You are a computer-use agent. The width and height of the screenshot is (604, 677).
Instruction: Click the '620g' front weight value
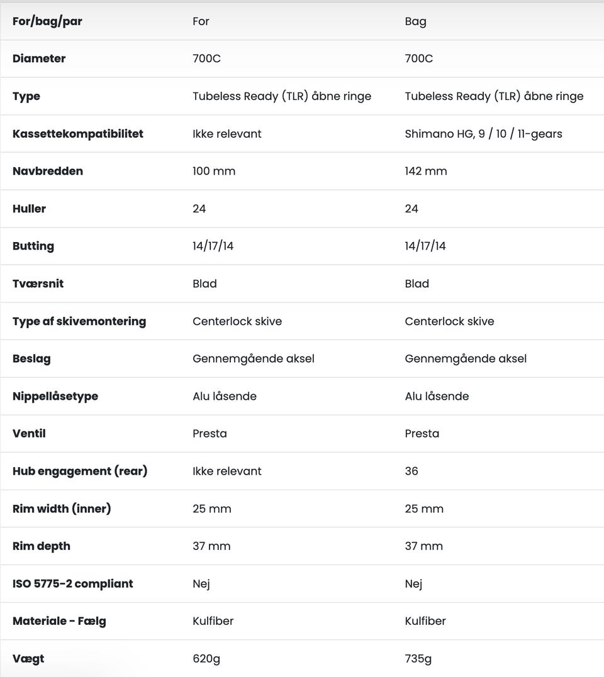(x=206, y=659)
